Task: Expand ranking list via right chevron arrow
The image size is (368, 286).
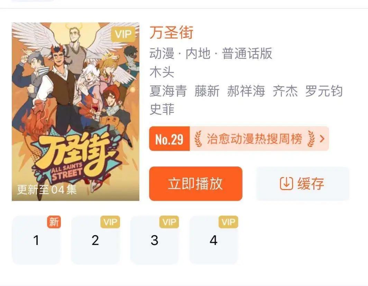Action: (322, 139)
